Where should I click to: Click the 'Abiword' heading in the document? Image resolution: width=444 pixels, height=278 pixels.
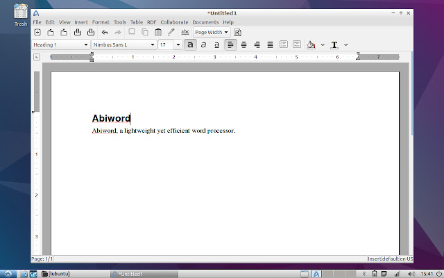point(111,118)
